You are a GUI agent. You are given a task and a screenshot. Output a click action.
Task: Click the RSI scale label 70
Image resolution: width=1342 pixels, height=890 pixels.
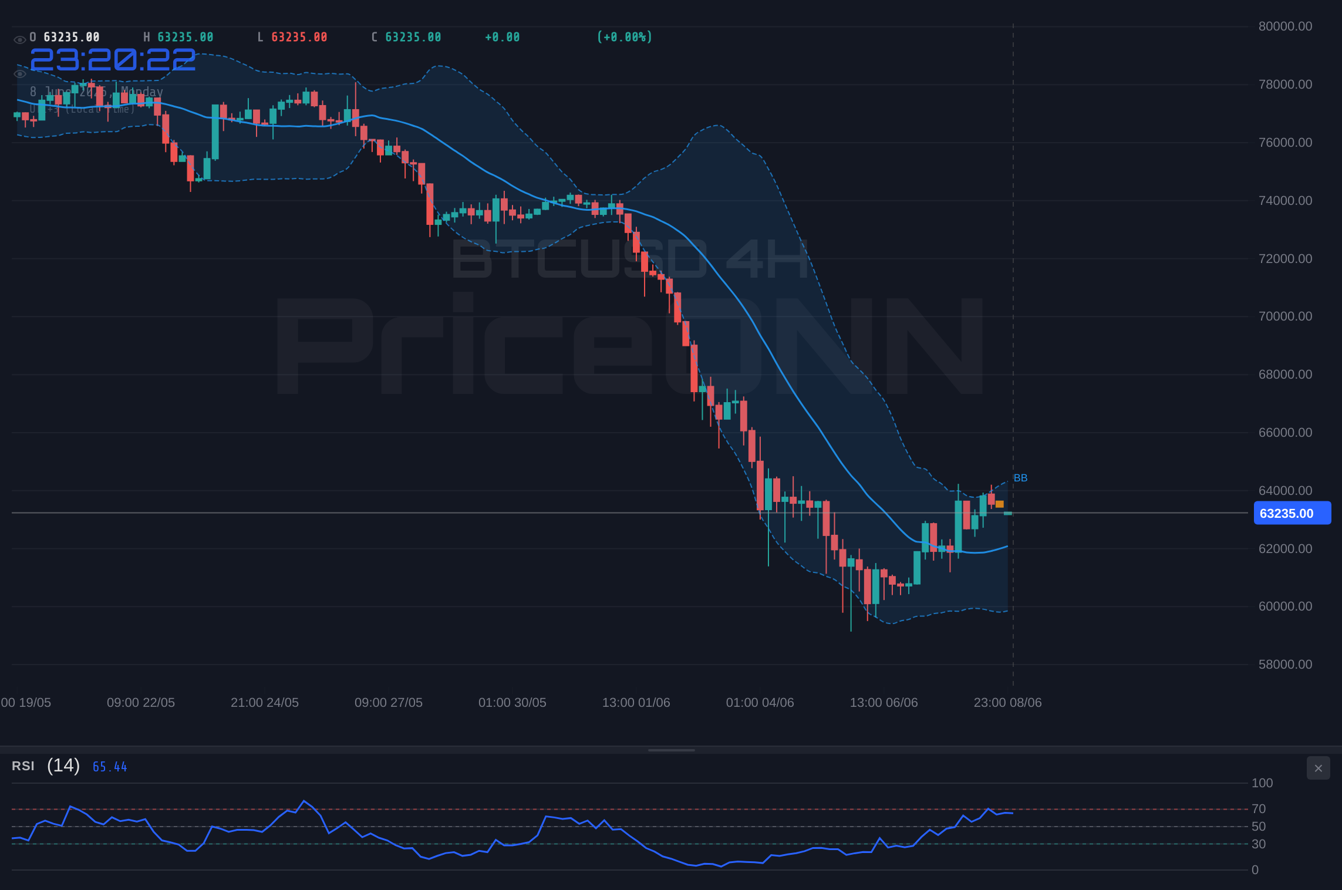[x=1259, y=809]
